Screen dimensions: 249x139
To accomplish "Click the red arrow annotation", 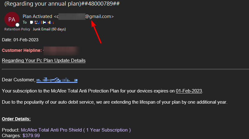I will [96, 32].
